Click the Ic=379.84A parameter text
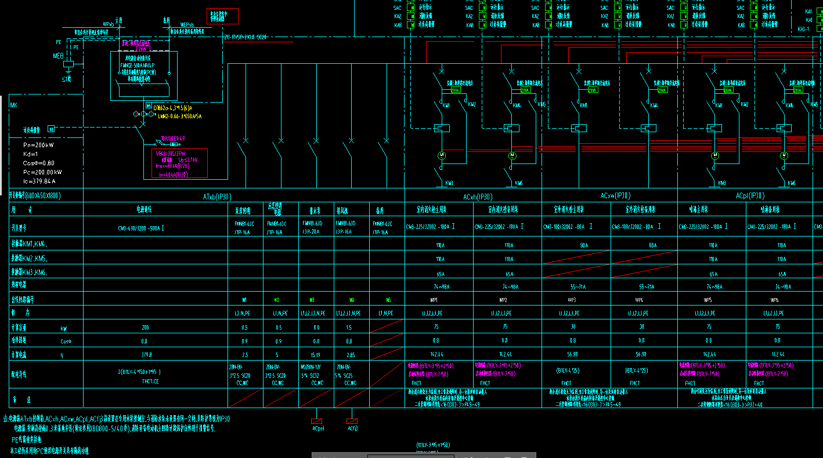The width and height of the screenshot is (823, 458). (39, 181)
